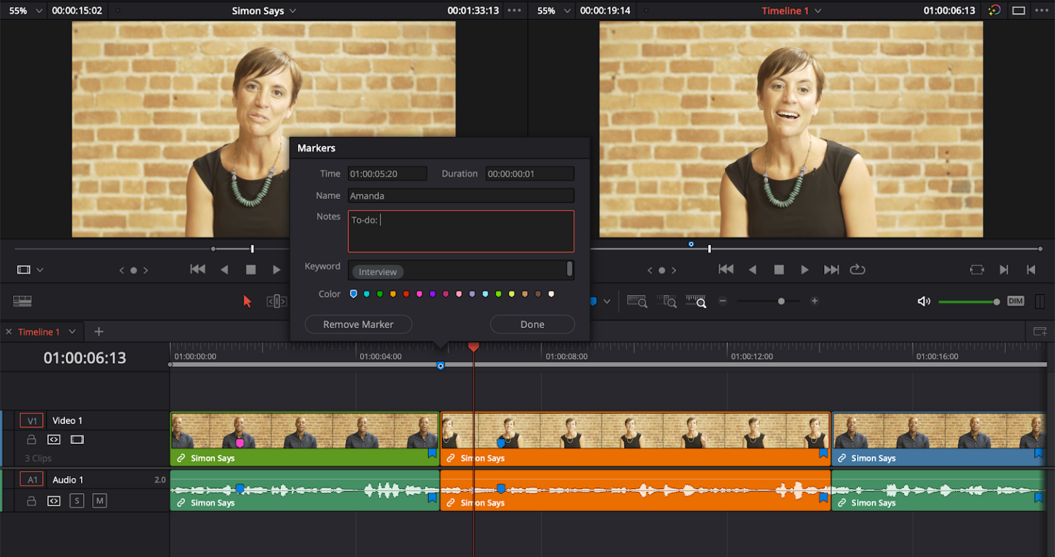Mute the Audio 1 track
This screenshot has width=1055, height=557.
[98, 501]
